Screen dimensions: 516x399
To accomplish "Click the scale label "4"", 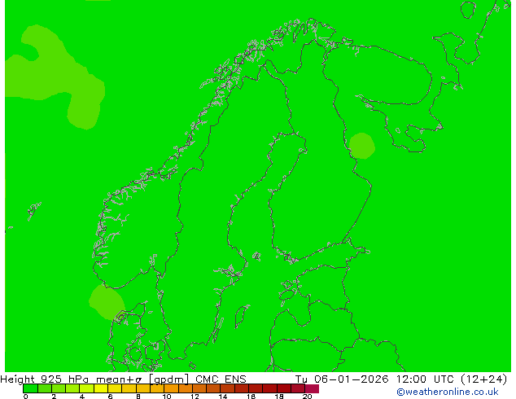I will [82, 397].
